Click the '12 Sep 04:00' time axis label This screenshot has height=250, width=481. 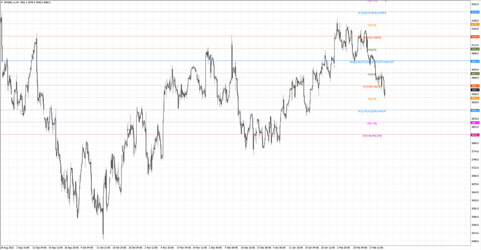(40, 247)
